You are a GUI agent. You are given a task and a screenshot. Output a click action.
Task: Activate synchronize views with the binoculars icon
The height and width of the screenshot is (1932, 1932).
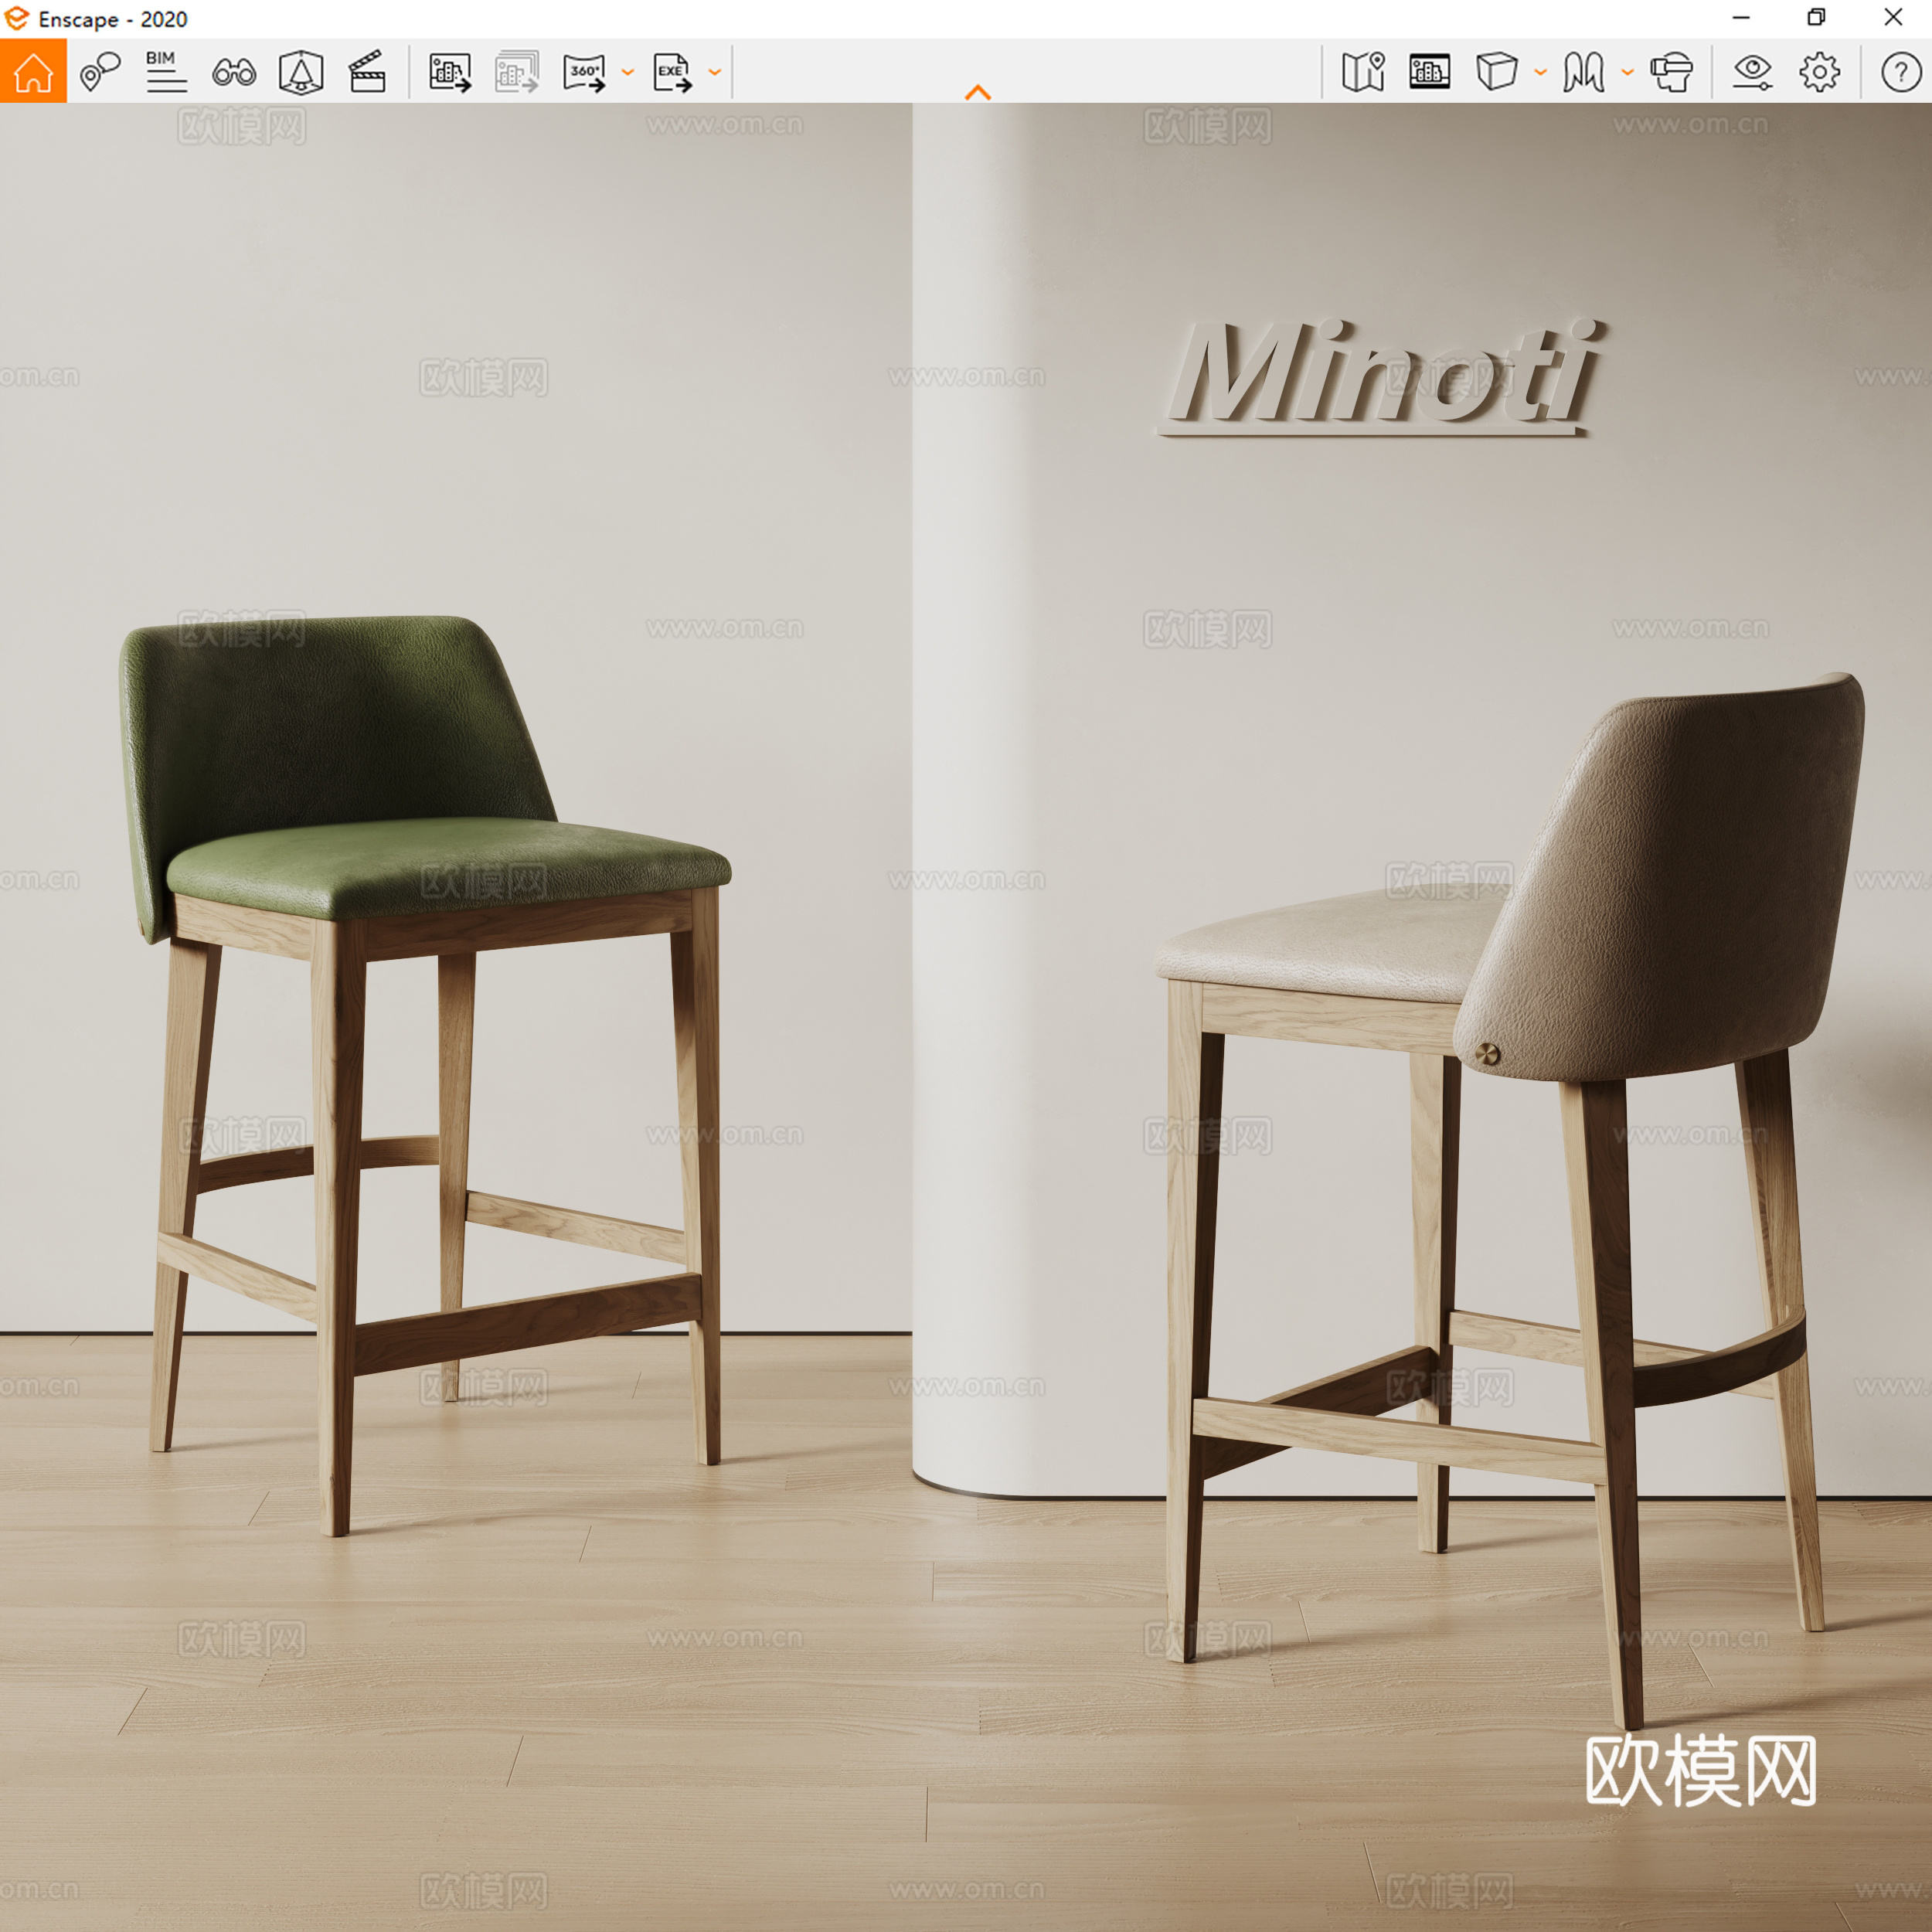point(232,72)
